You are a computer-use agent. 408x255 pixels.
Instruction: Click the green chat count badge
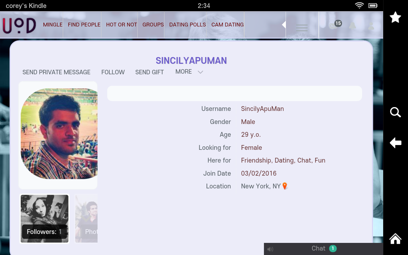click(x=333, y=249)
